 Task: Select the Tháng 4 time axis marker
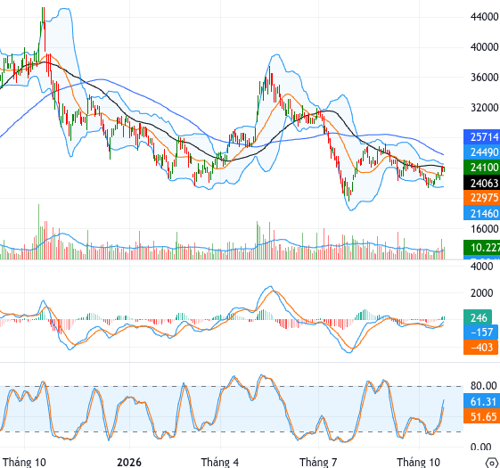(220, 462)
